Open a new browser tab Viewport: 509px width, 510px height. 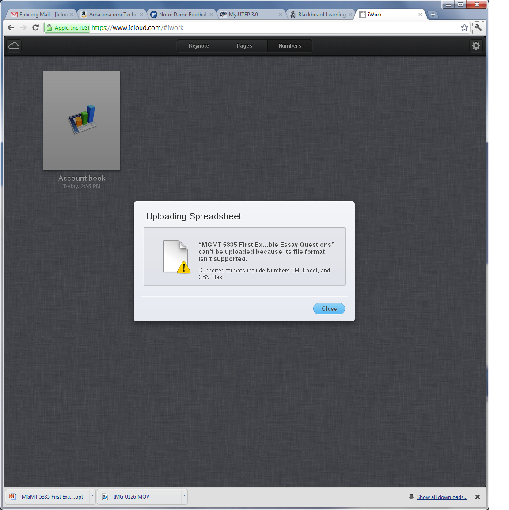pos(433,14)
